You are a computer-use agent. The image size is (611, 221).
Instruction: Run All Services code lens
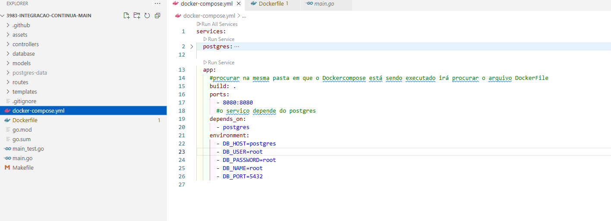(x=217, y=24)
